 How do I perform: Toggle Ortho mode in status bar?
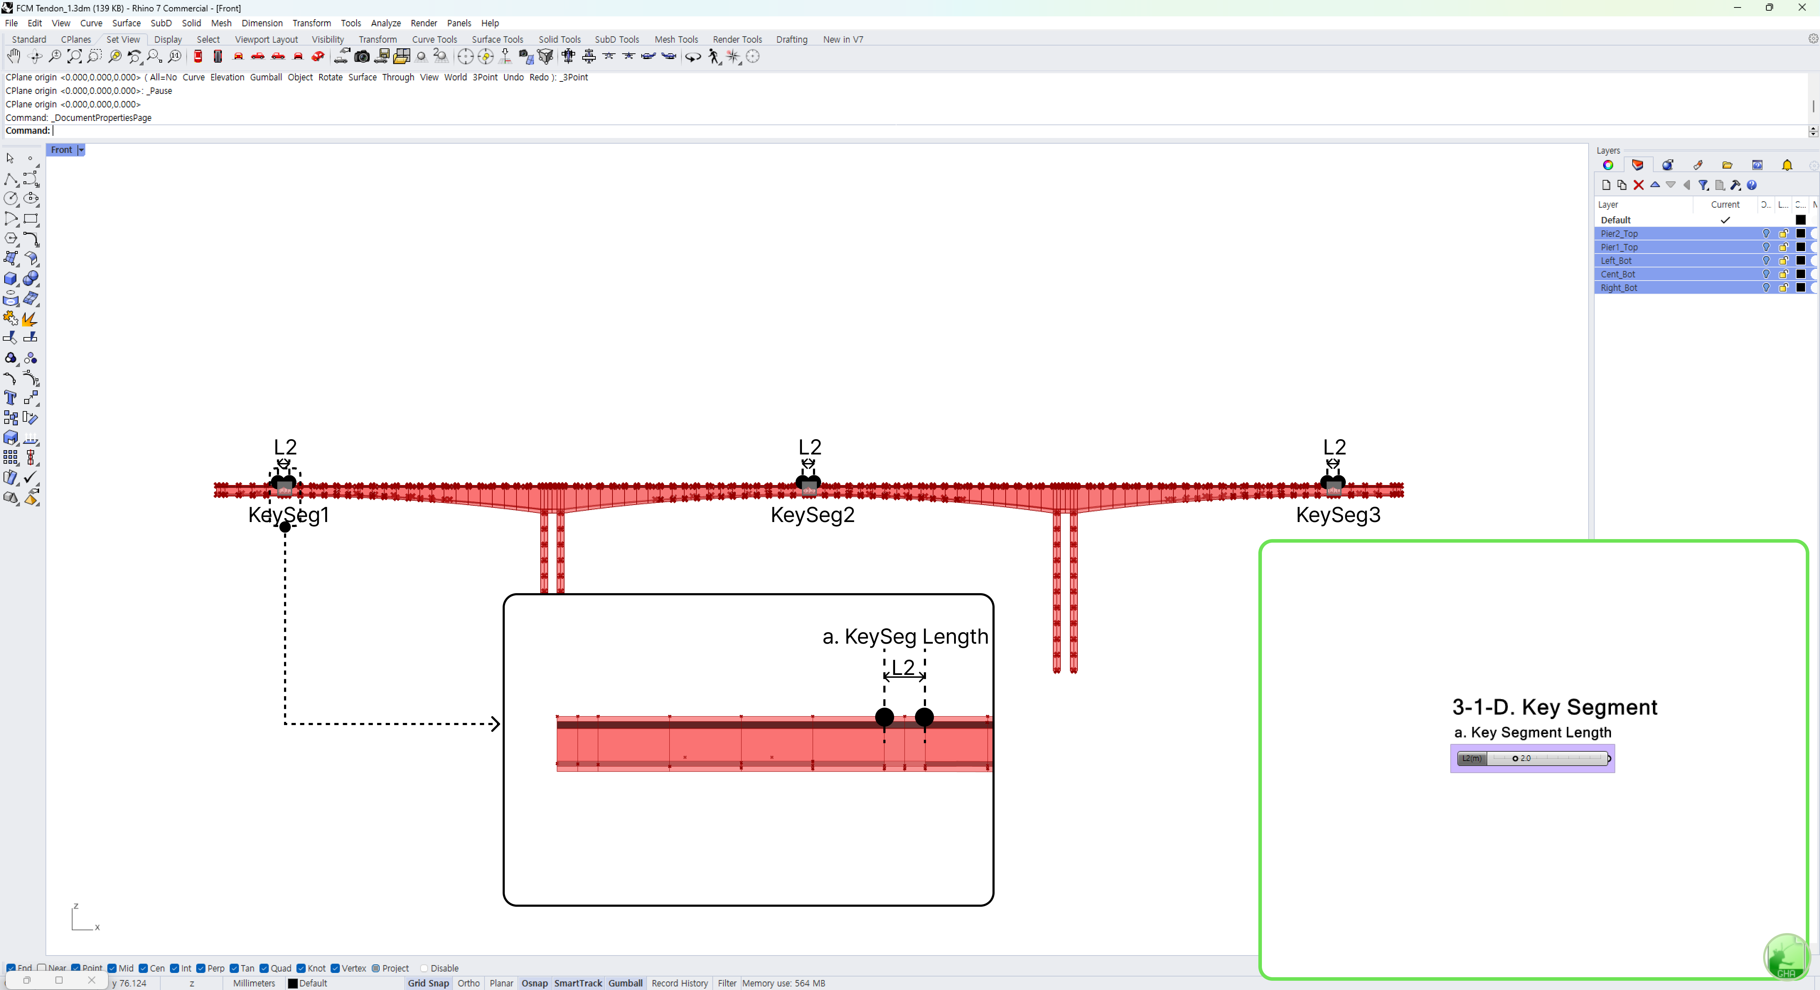click(x=469, y=983)
